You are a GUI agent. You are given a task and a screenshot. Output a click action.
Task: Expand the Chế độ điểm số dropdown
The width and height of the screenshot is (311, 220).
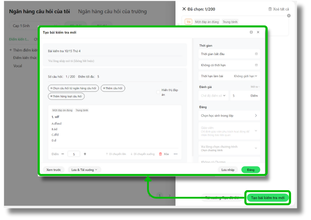click(x=214, y=96)
